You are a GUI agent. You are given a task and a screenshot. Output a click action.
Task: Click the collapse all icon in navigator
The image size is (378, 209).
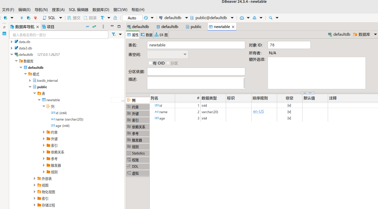pyautogui.click(x=87, y=27)
